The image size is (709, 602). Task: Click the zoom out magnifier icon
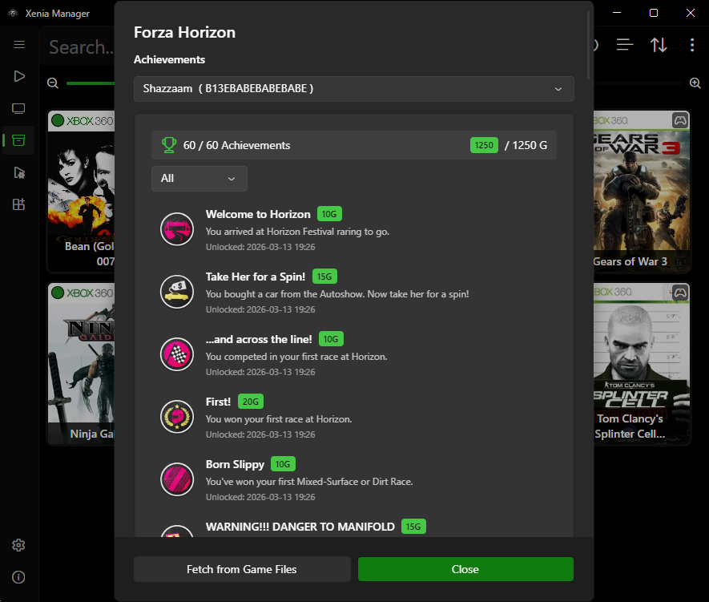(53, 83)
